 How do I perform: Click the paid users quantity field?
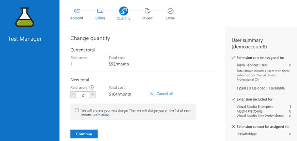coord(83,95)
